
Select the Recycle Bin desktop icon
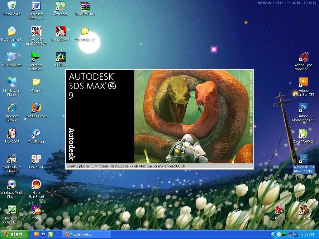click(12, 8)
